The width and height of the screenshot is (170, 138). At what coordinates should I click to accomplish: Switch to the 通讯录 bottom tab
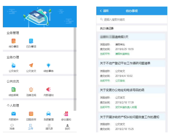tap(49, 127)
